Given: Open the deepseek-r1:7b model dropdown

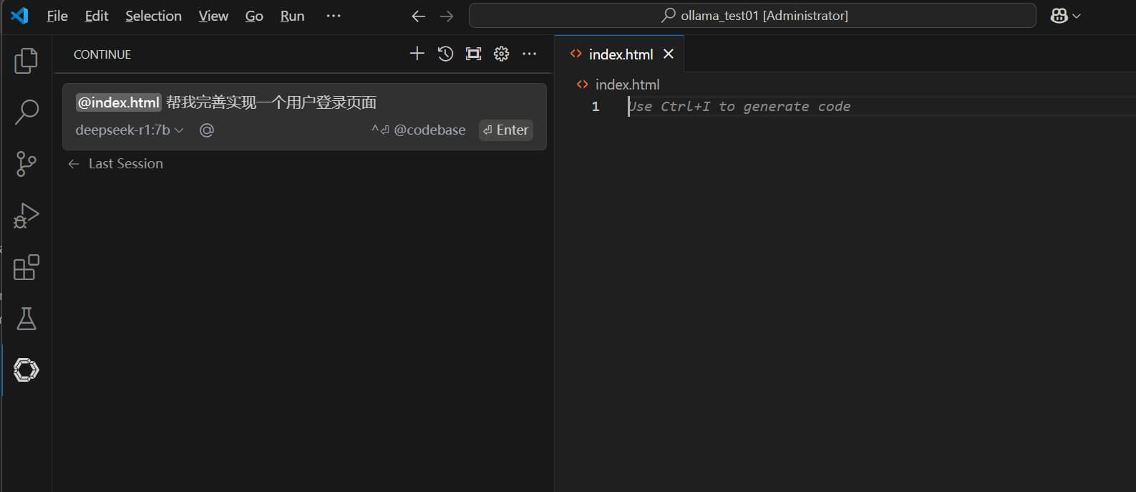Looking at the screenshot, I should click(x=130, y=130).
